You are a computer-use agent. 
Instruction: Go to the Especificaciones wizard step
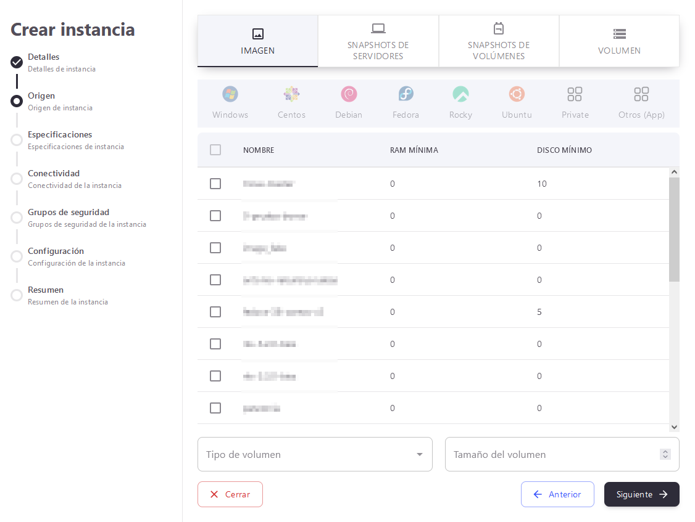pos(60,135)
